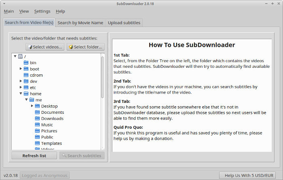283x180 pixels.
Task: Open the Settings menu
Action: pyautogui.click(x=42, y=11)
